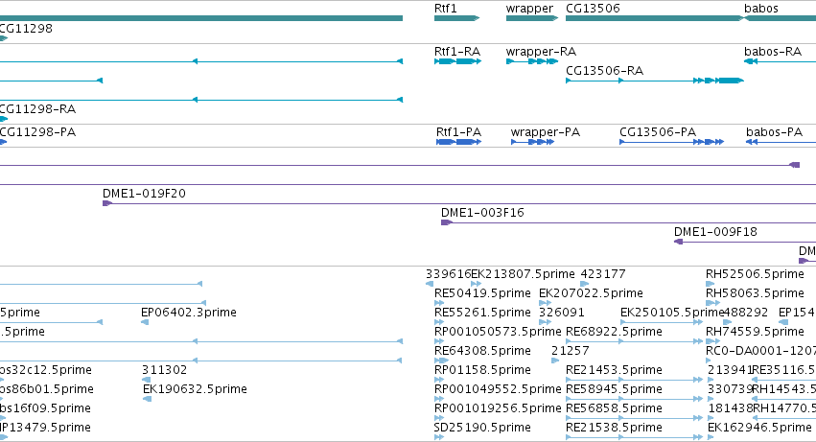Select the DME1-003F16 clone label
The image size is (816, 442).
(x=482, y=213)
